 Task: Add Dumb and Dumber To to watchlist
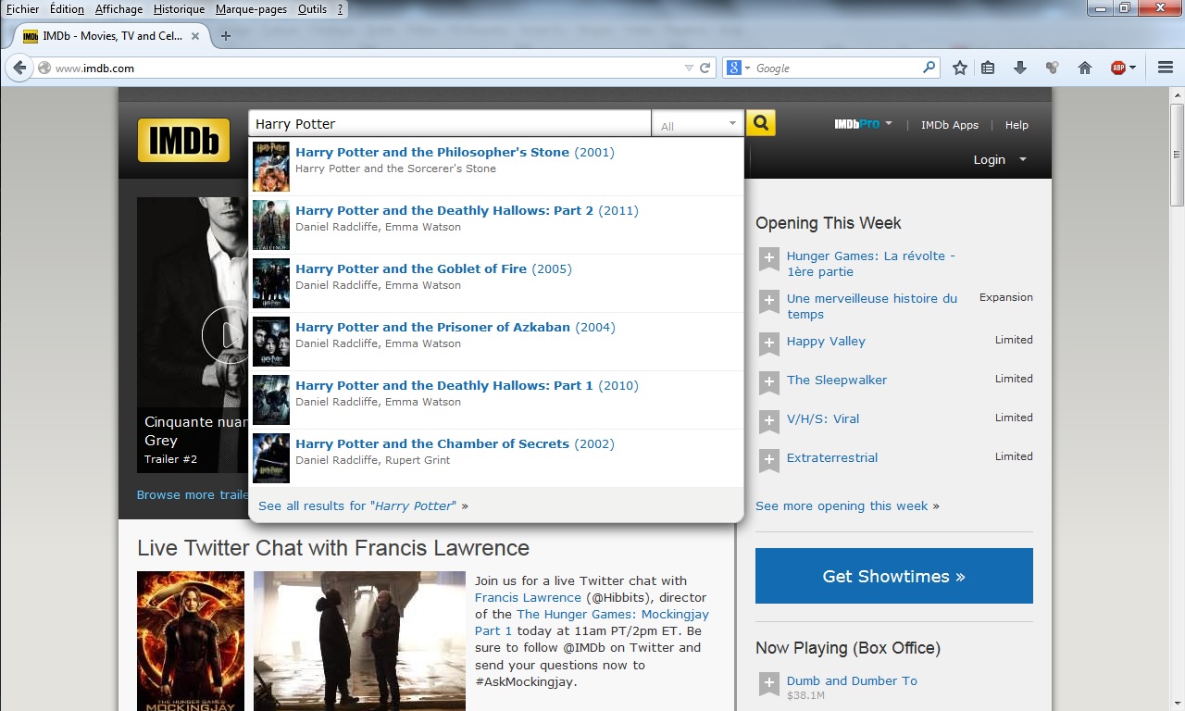coord(769,685)
